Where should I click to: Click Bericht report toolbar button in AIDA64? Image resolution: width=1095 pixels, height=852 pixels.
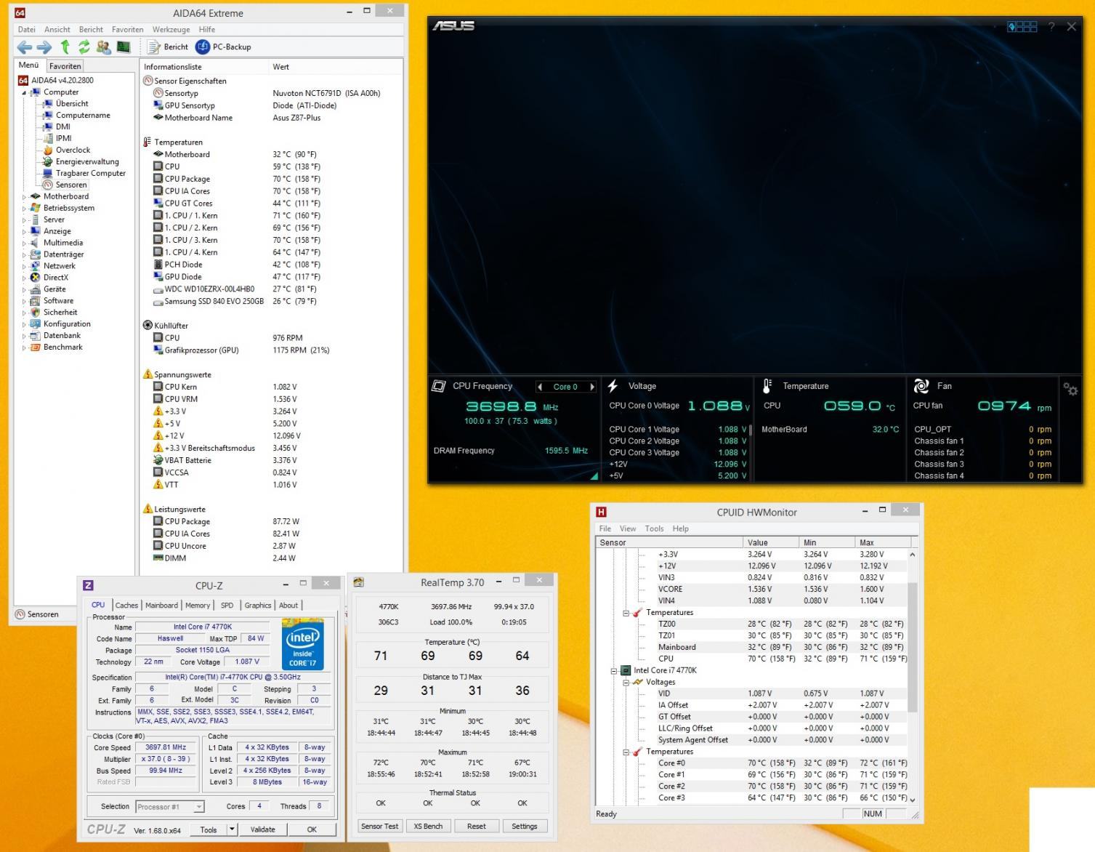coord(168,47)
